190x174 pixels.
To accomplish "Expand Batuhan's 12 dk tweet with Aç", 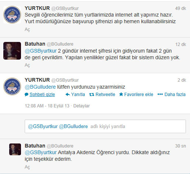I will [x=27, y=65].
